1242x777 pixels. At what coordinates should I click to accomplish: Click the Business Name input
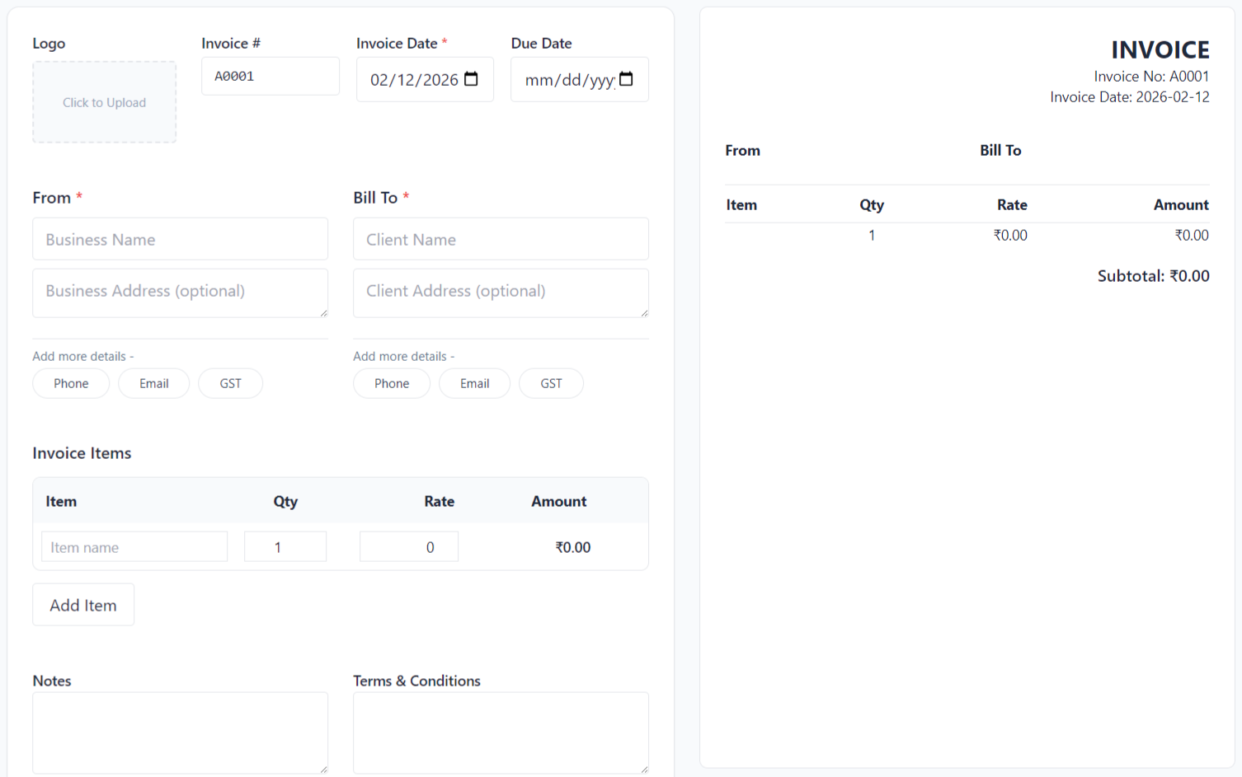tap(180, 239)
